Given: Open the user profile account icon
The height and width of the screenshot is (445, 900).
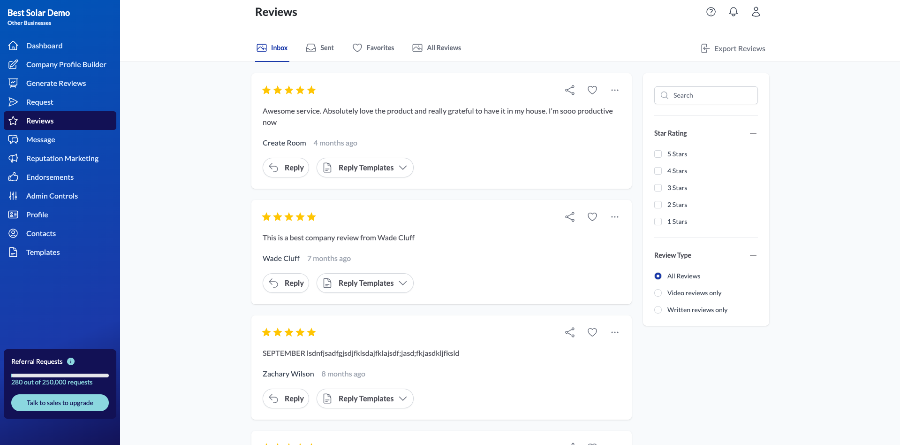Looking at the screenshot, I should pyautogui.click(x=756, y=12).
